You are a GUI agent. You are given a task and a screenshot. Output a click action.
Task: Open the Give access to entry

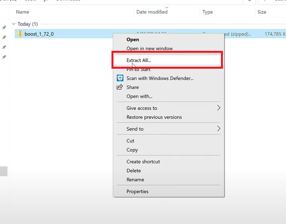[x=169, y=108]
